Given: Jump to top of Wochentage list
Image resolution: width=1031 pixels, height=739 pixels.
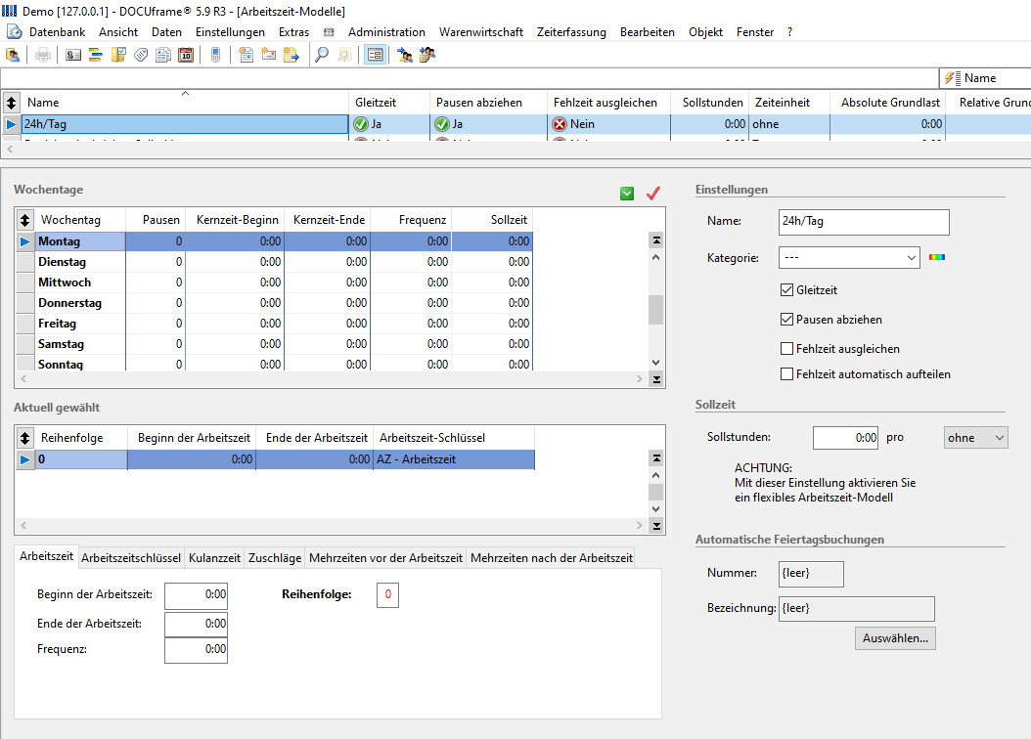Looking at the screenshot, I should 656,240.
